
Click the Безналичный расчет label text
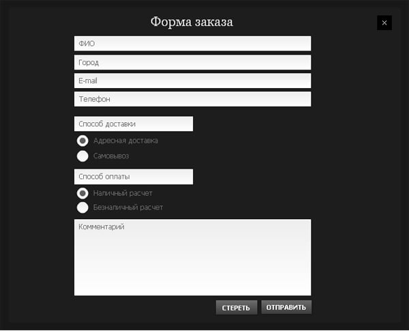[x=128, y=207]
